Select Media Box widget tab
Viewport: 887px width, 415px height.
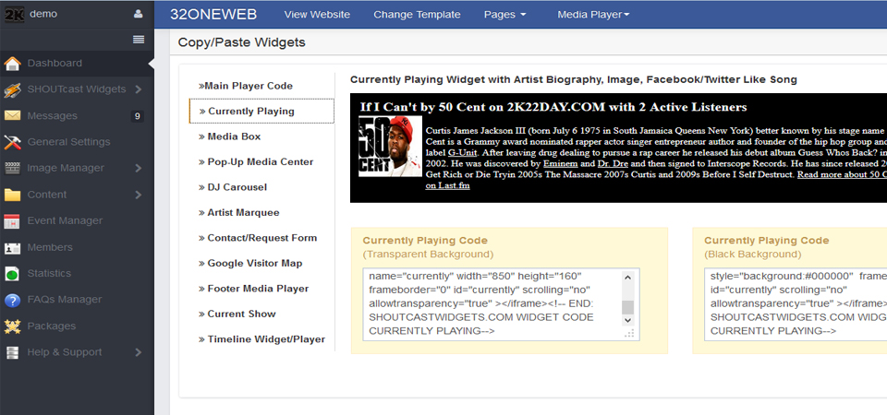(x=230, y=136)
